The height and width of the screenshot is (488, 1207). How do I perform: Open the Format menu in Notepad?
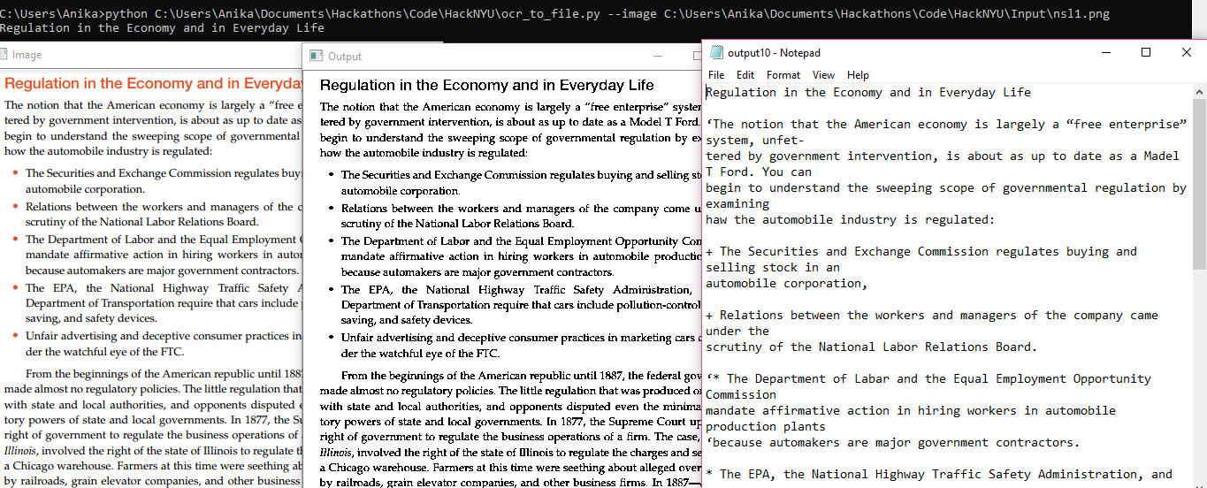click(783, 75)
